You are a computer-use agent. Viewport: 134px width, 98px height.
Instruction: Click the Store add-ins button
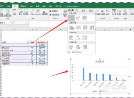coord(54,11)
